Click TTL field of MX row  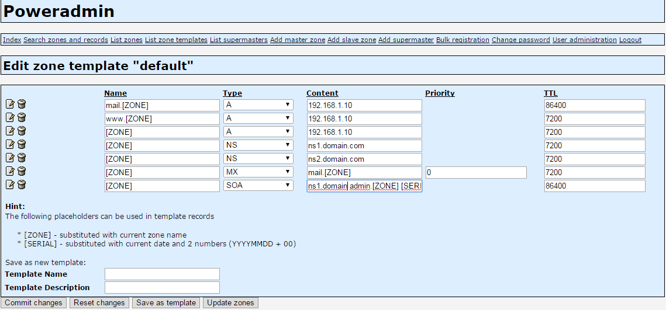click(x=595, y=173)
